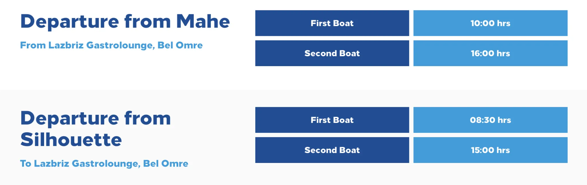This screenshot has height=185, width=587.
Task: Select Second Boat cell under Silhouette departures
Action: (x=332, y=150)
